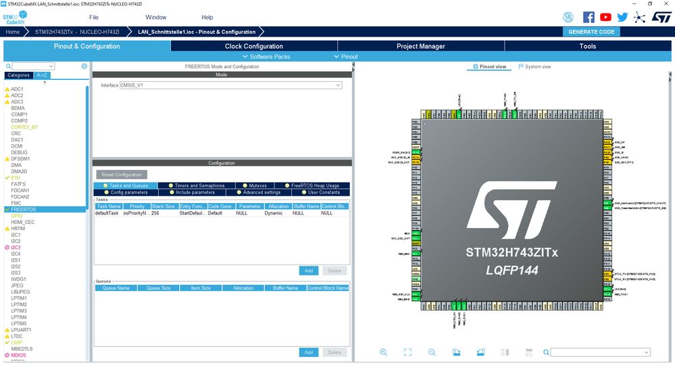The image size is (675, 366).
Task: Open the User Constants tab
Action: click(x=321, y=192)
